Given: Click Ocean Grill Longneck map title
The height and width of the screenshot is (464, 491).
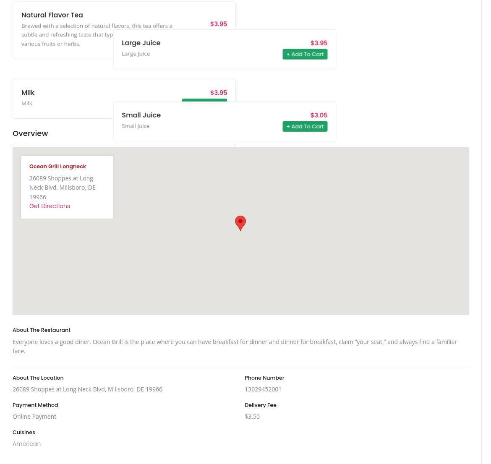Looking at the screenshot, I should tap(57, 167).
